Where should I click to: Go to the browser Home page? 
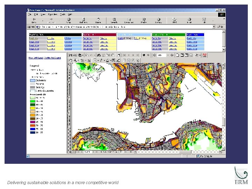(98, 20)
